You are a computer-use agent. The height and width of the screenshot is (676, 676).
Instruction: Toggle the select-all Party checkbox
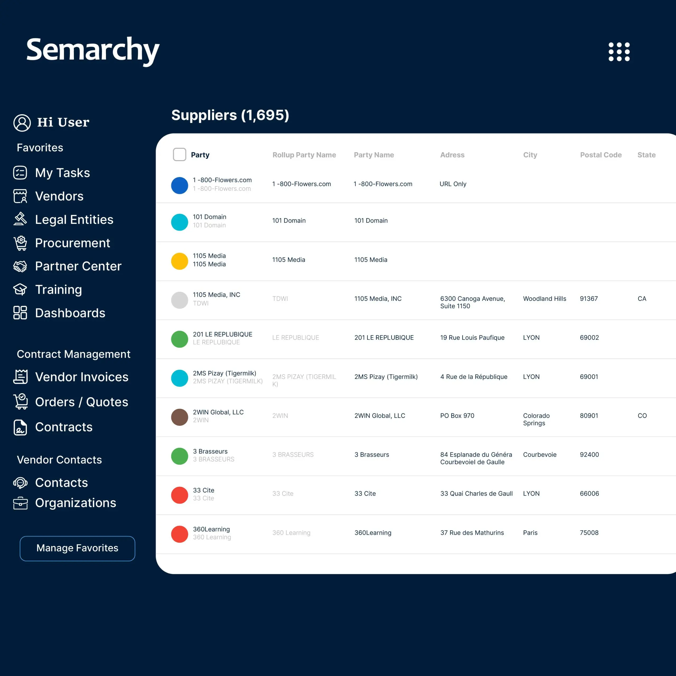tap(180, 154)
